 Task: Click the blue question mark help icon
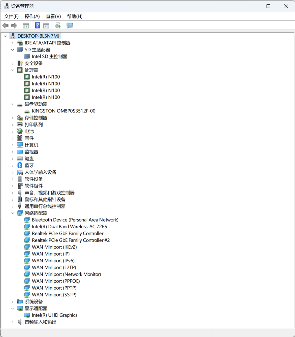(x=37, y=25)
